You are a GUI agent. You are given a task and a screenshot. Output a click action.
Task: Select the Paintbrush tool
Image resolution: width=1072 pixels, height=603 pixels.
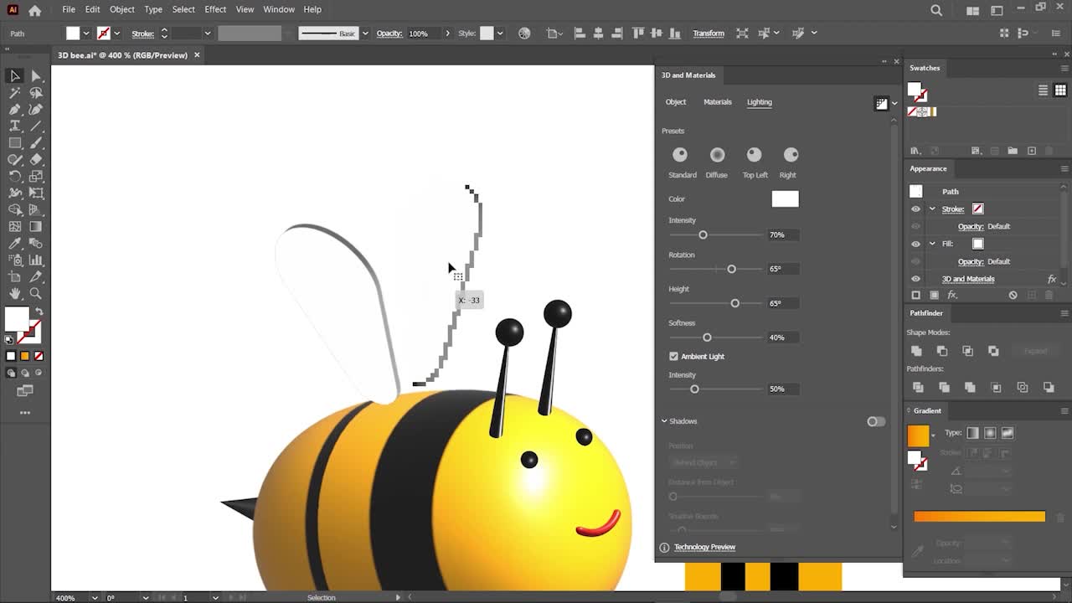[36, 143]
